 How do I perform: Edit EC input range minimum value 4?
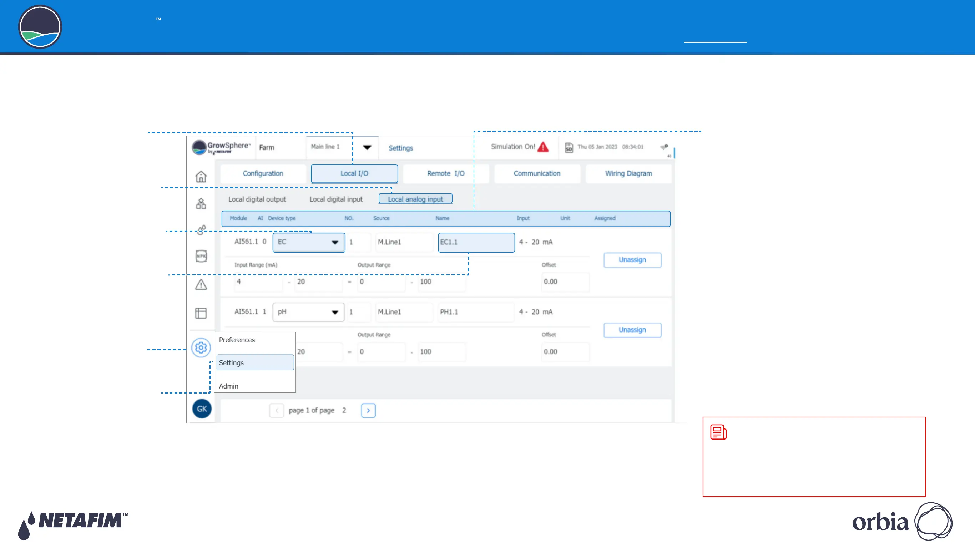tap(258, 282)
